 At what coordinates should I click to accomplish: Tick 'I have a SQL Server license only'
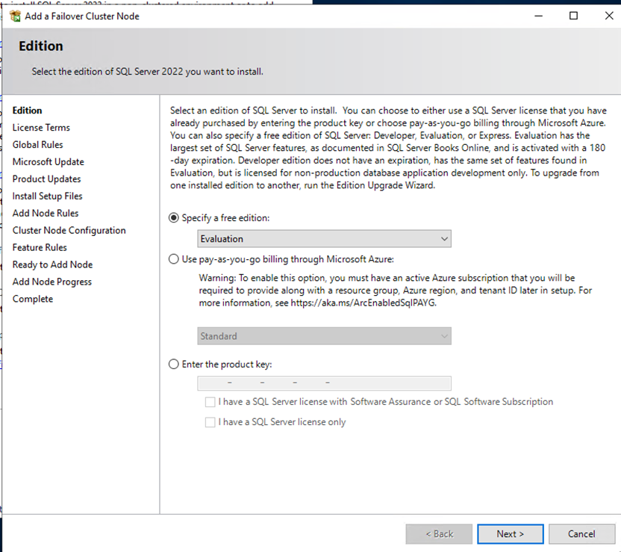[210, 422]
